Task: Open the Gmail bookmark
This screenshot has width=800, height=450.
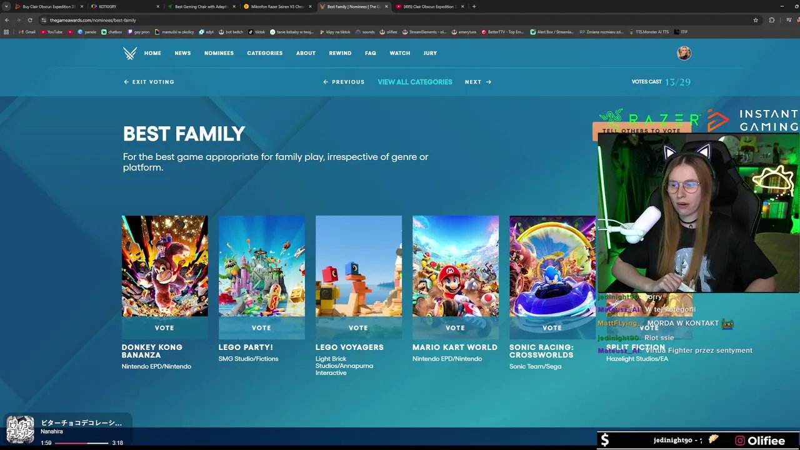Action: point(27,32)
